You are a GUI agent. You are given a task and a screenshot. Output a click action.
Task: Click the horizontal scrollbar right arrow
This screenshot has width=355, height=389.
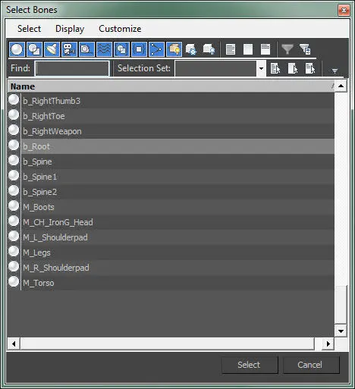click(x=328, y=344)
